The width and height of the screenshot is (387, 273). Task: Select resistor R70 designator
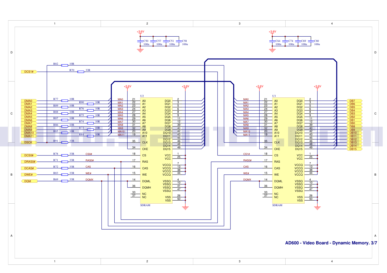point(72,70)
